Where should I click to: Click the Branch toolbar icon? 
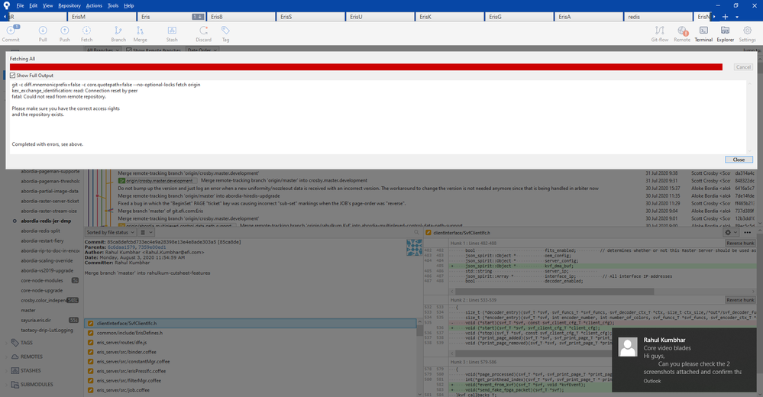pyautogui.click(x=118, y=31)
